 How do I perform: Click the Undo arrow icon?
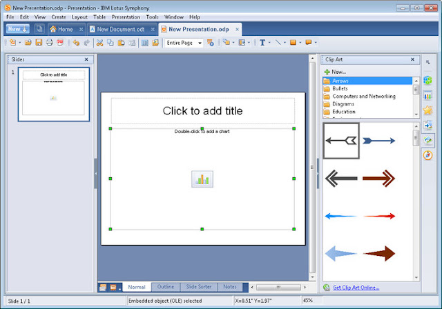point(76,43)
